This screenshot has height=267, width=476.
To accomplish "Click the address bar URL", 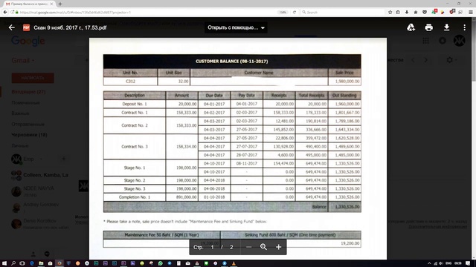I will coord(75,13).
